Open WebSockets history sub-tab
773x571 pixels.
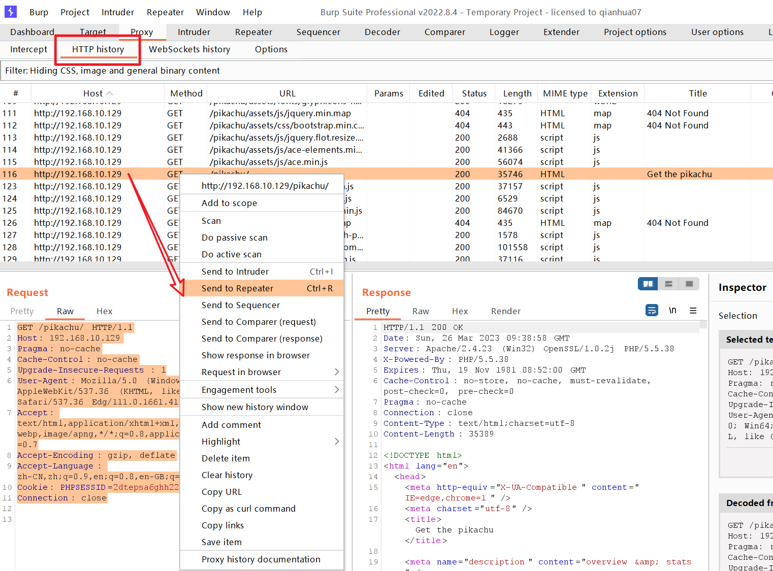click(189, 49)
